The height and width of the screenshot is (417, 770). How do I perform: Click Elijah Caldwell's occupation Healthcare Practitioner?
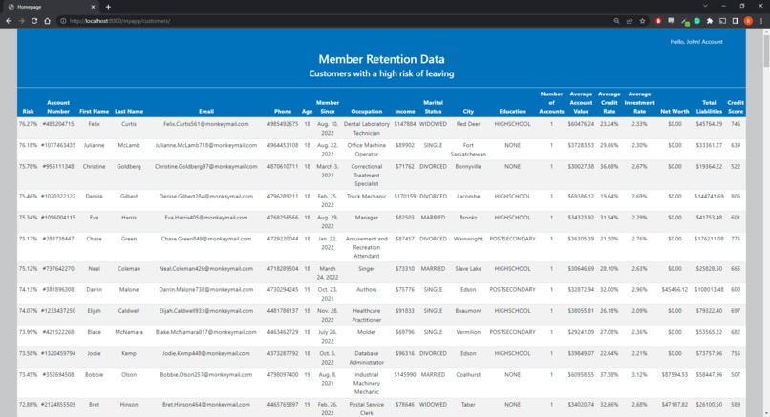[x=366, y=315]
